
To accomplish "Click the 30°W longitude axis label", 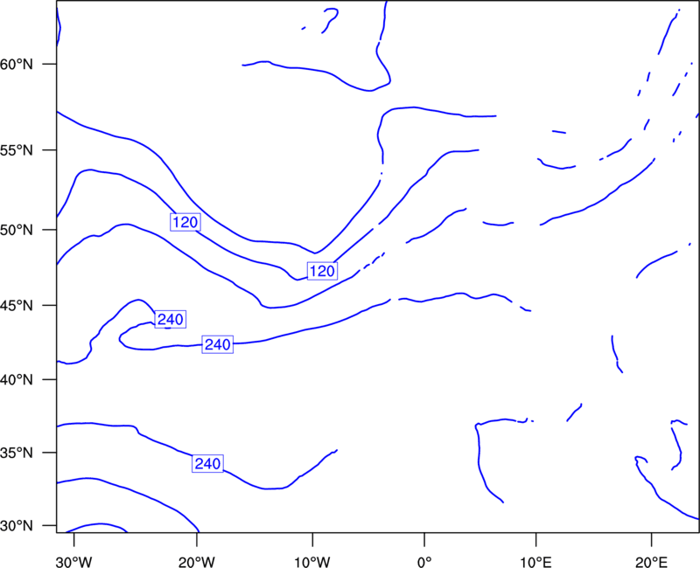I will (x=74, y=562).
